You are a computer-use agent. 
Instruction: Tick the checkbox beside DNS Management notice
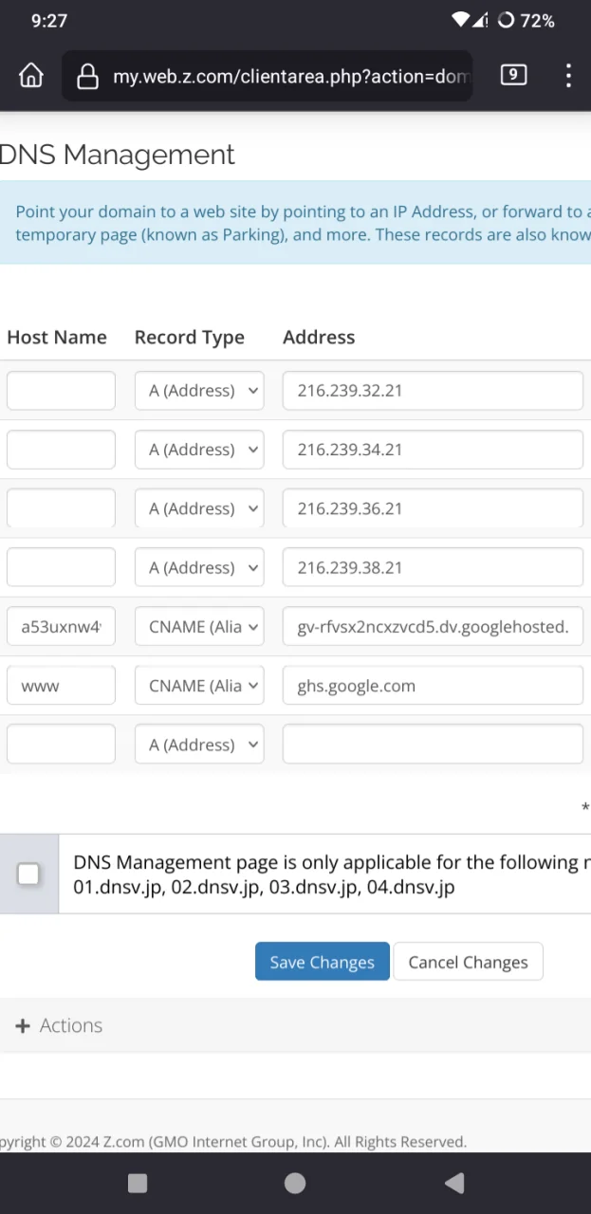pos(28,874)
